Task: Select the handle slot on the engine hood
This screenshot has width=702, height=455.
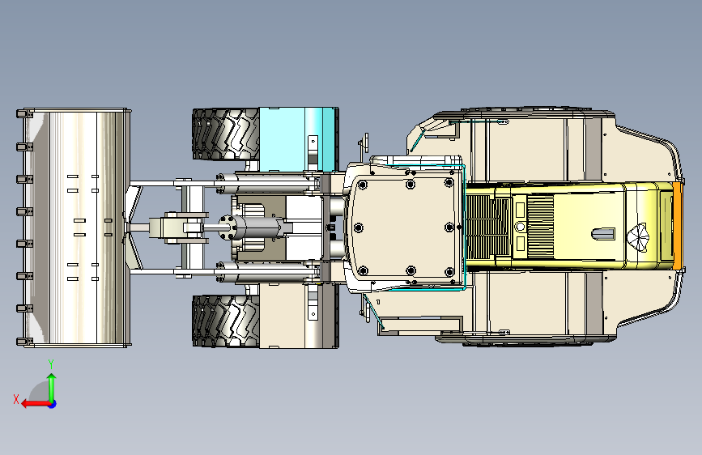Action: pos(603,234)
